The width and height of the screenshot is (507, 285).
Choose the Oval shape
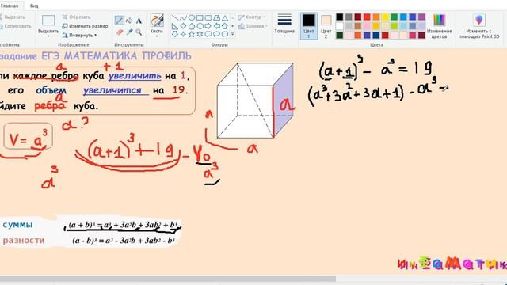point(192,17)
